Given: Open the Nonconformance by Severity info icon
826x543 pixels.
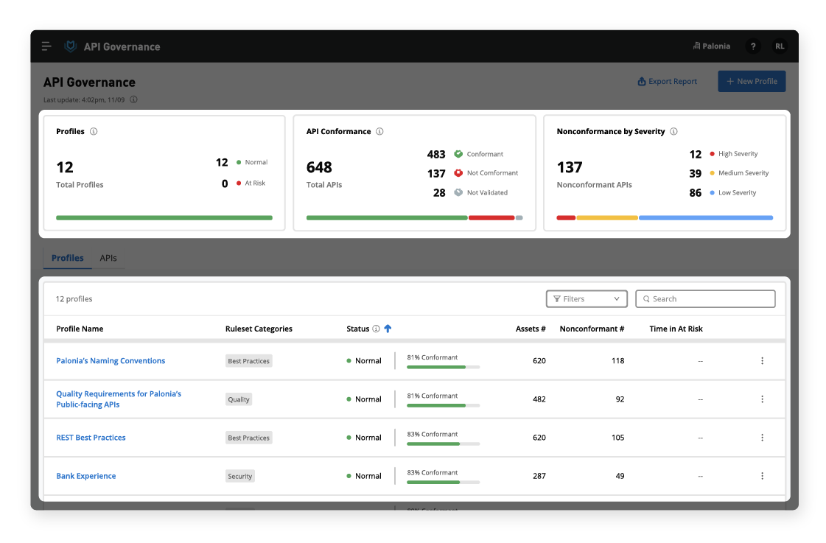Looking at the screenshot, I should 673,131.
